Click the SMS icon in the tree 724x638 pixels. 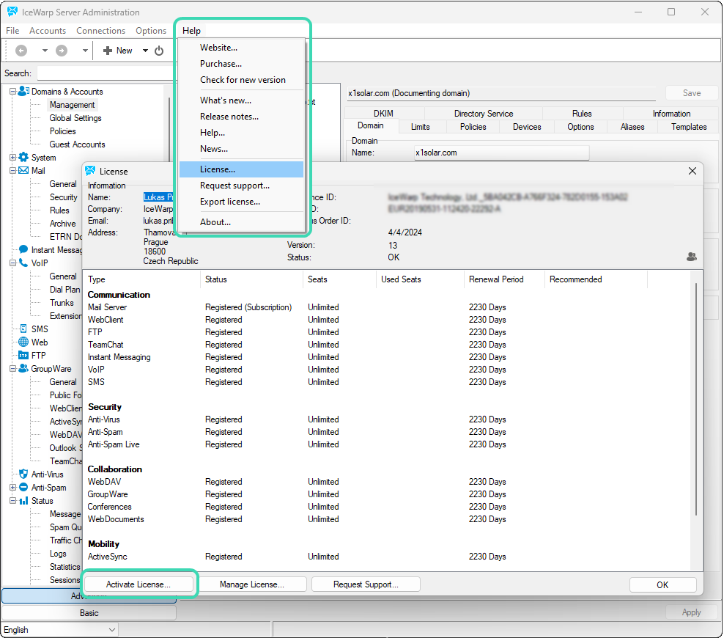click(23, 329)
